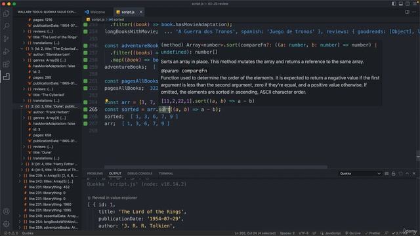Open the Terminal panel tab
420x236 pixels.
pos(166,174)
